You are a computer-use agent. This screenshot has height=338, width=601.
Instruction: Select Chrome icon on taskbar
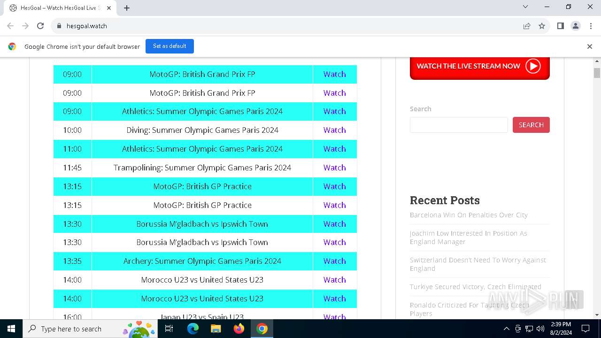point(262,329)
